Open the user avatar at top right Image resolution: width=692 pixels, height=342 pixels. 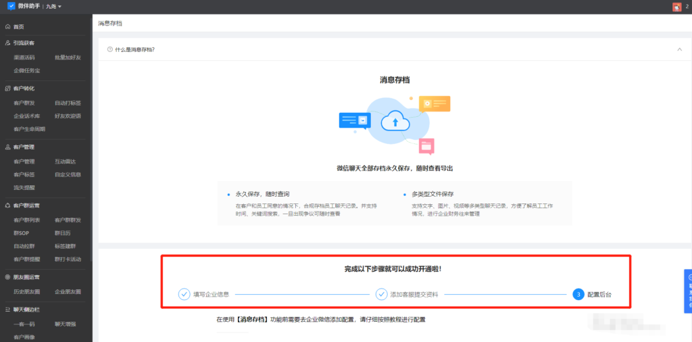pos(677,7)
